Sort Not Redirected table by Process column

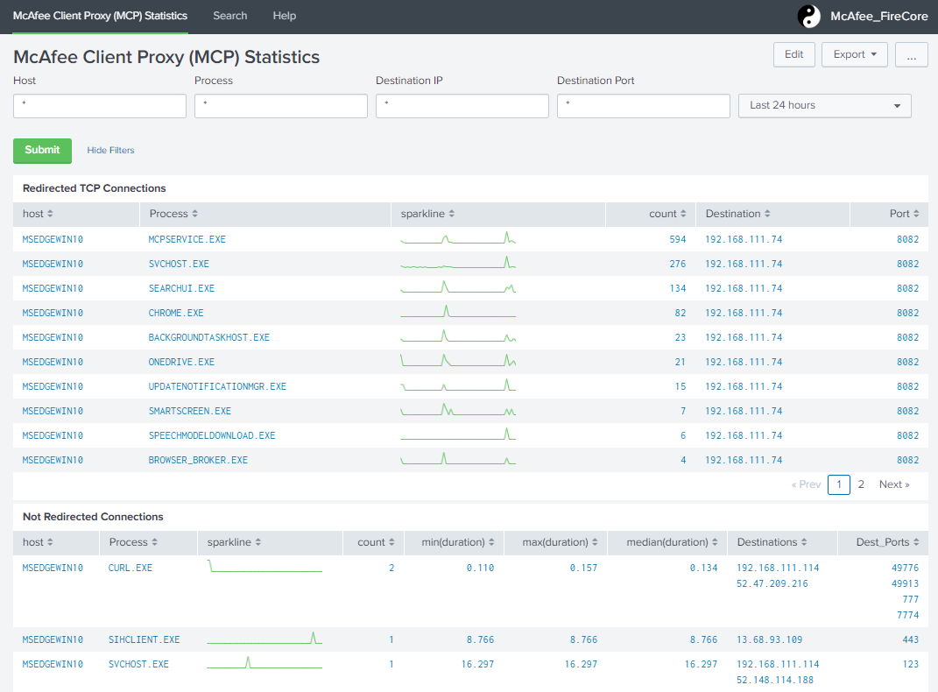click(x=133, y=542)
